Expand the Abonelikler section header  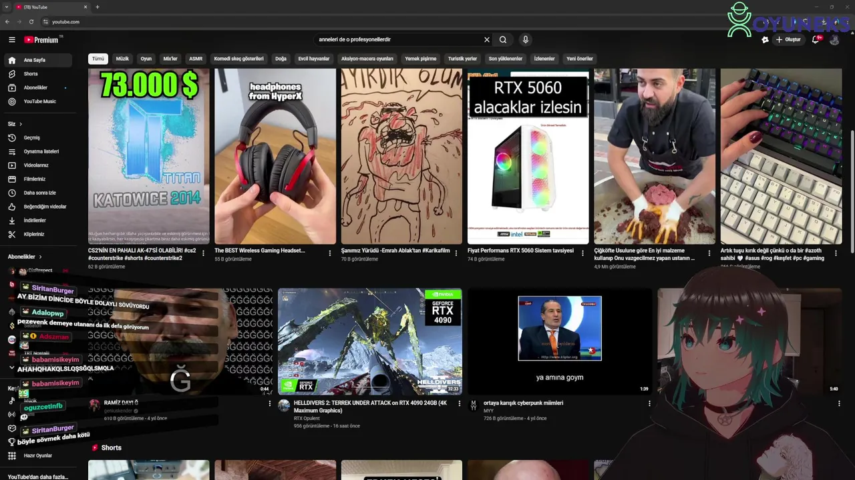(25, 257)
